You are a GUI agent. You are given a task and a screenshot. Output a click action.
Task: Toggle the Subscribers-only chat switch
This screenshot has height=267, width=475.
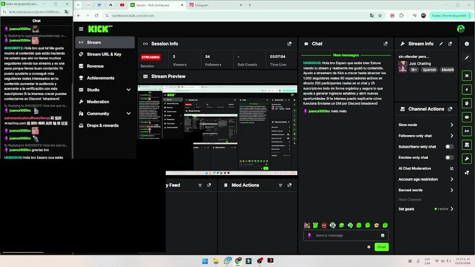click(x=449, y=146)
